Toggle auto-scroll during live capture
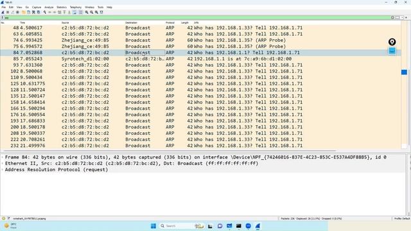411x231 pixels. (74, 12)
